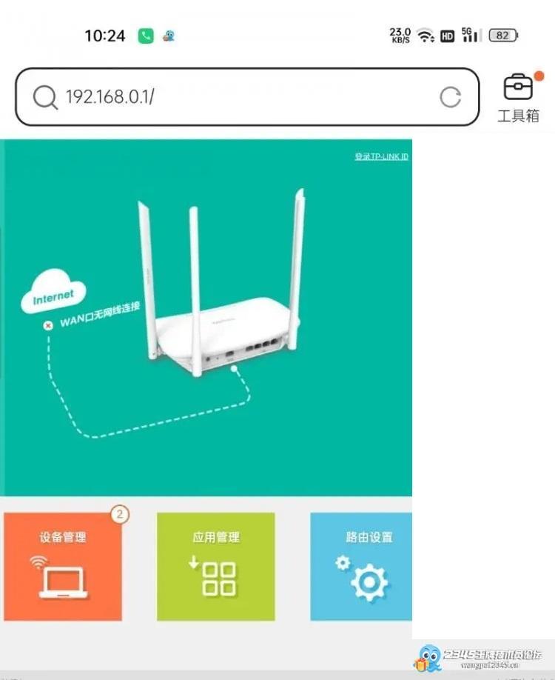
Task: Click the app grid download icon
Action: [212, 576]
